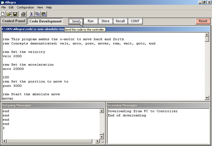
Task: Cut with the scissors icon
Action: [32, 14]
